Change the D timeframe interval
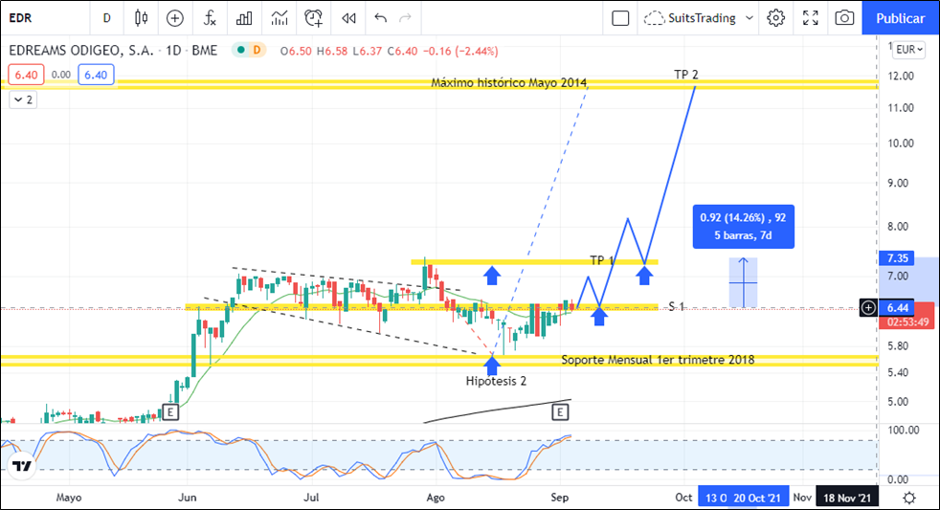The image size is (940, 510). coord(106,17)
